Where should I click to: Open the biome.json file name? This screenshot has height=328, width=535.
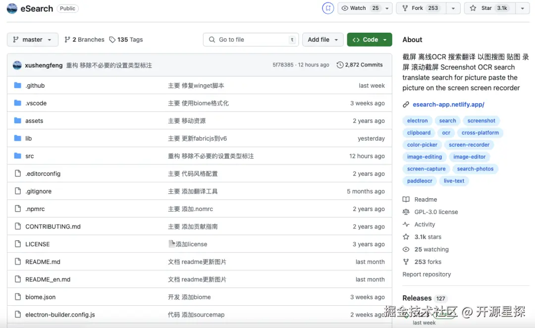pos(40,297)
